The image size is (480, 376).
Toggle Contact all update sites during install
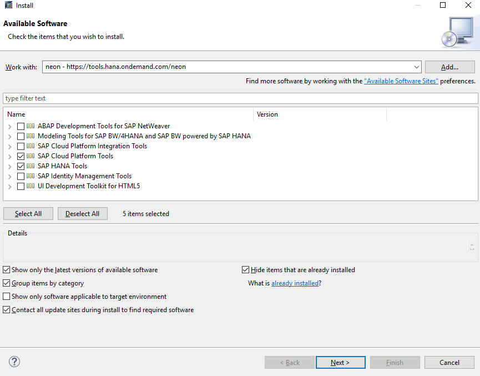click(7, 310)
